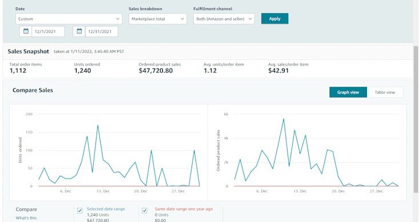Click 20. Dec on the product sales chart
Screen dimensions: 419x222
338,191
